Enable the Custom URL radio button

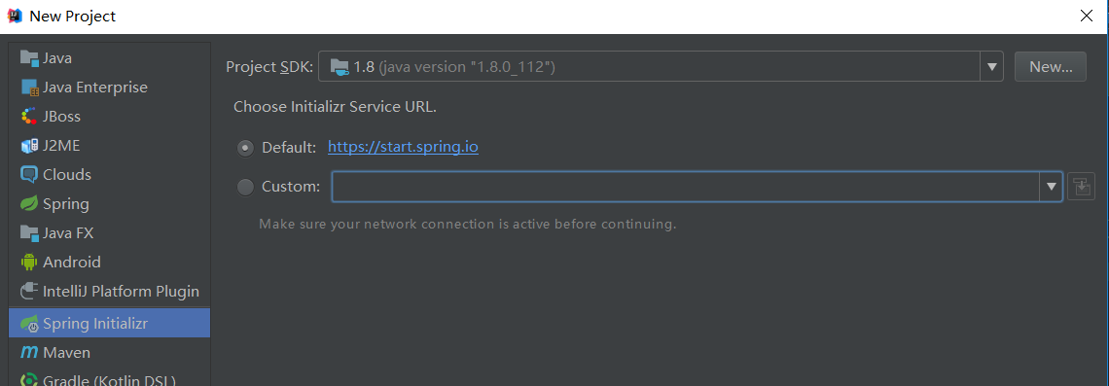point(245,187)
